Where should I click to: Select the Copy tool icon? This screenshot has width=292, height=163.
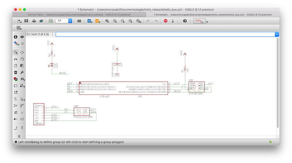[x=16, y=66]
